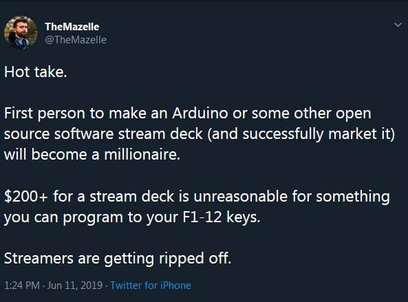Click the words "will become" in tweet
Image resolution: width=408 pixels, height=302 pixels.
(x=45, y=155)
